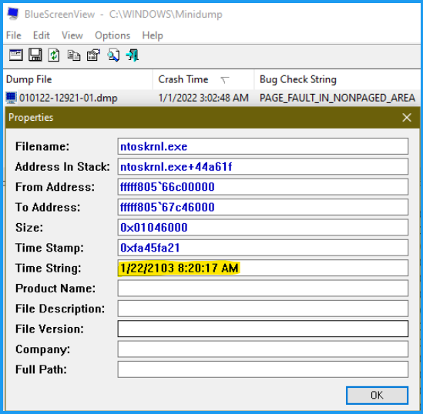This screenshot has width=423, height=414.
Task: Click the PAGE_FAULT_IN_NONPAGED_AREA cell
Action: pyautogui.click(x=337, y=98)
